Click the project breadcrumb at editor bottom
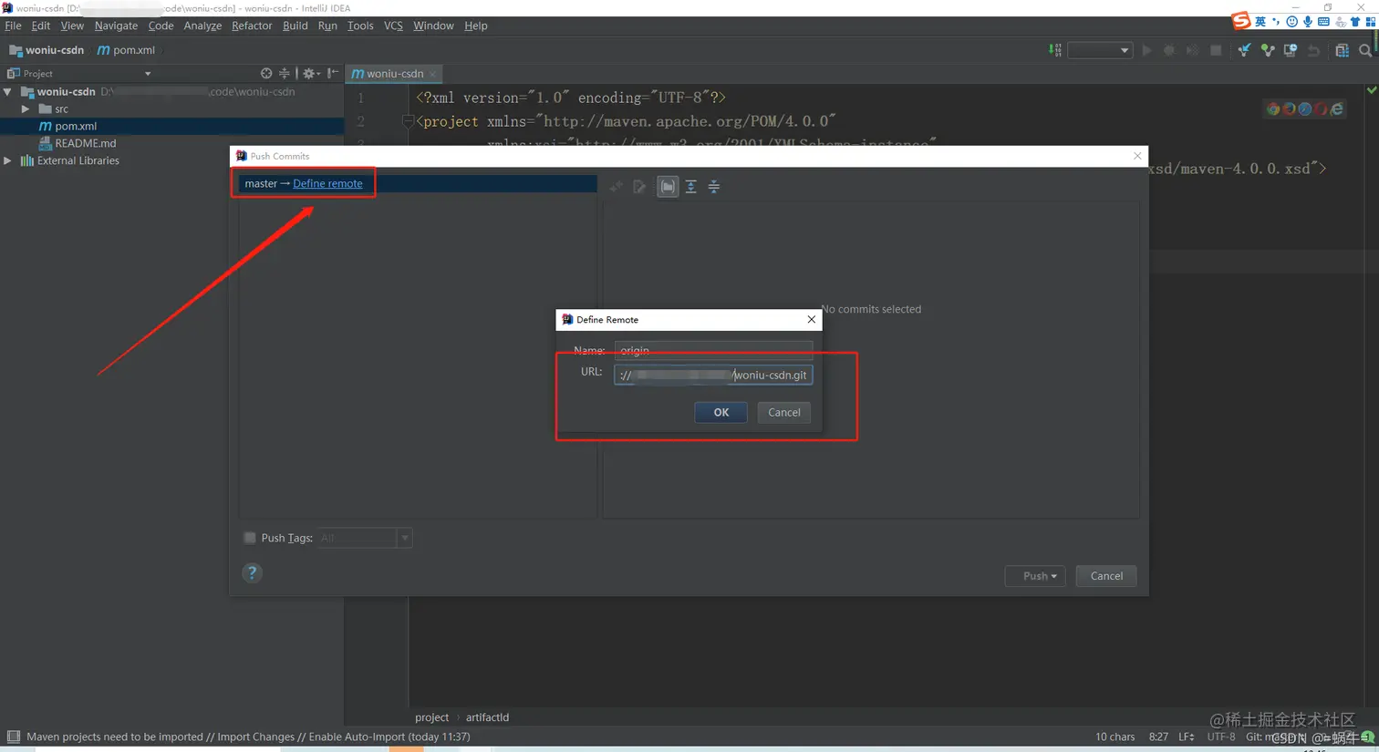The height and width of the screenshot is (752, 1379). [431, 717]
